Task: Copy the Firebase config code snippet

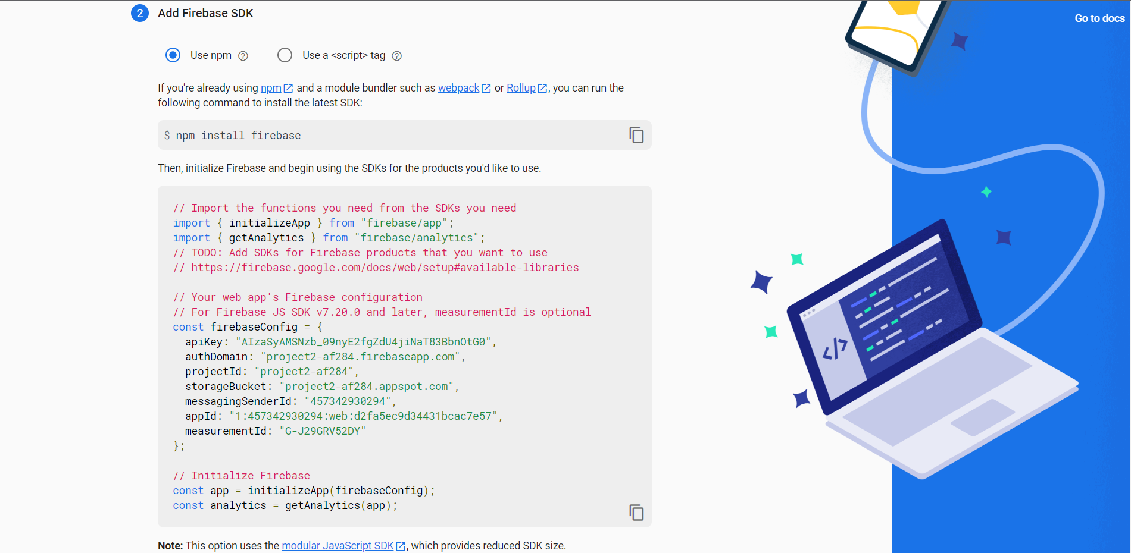Action: [x=636, y=513]
